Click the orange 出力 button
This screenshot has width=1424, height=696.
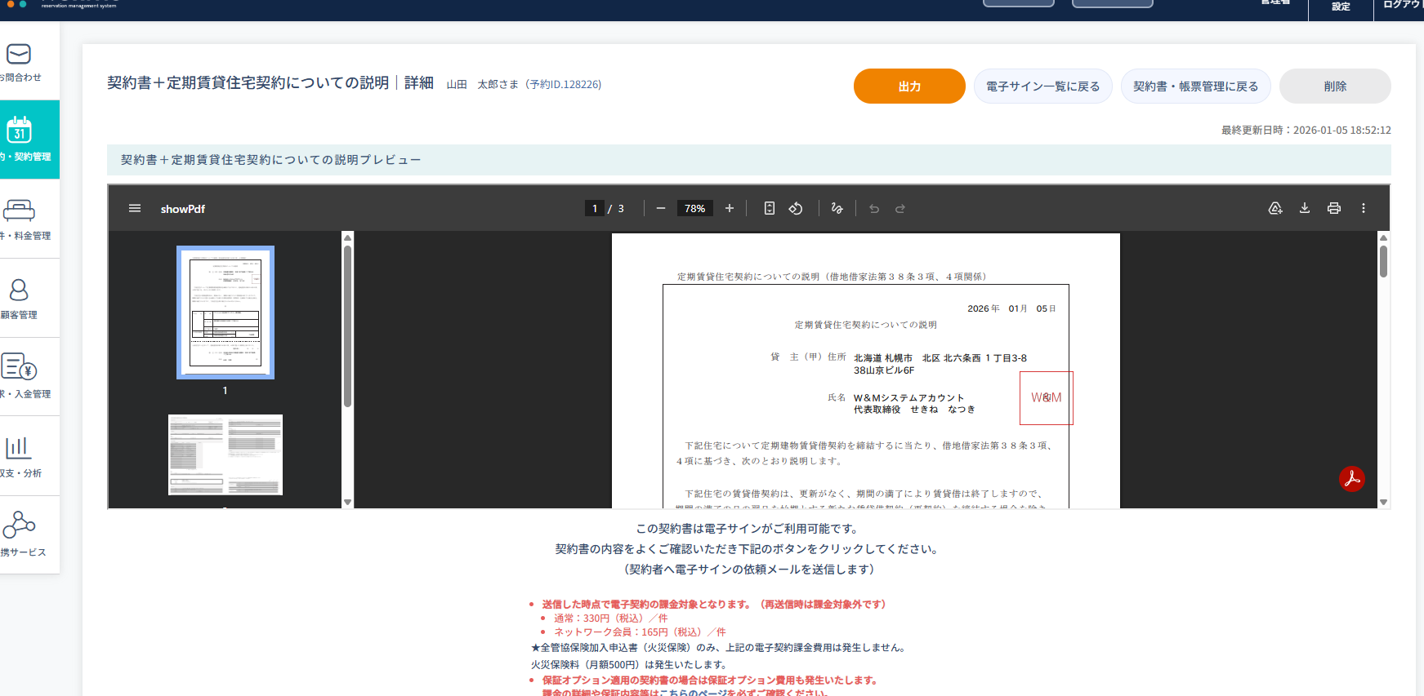(x=909, y=86)
